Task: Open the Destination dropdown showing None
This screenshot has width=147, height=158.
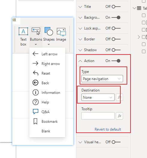Action: coord(98,97)
